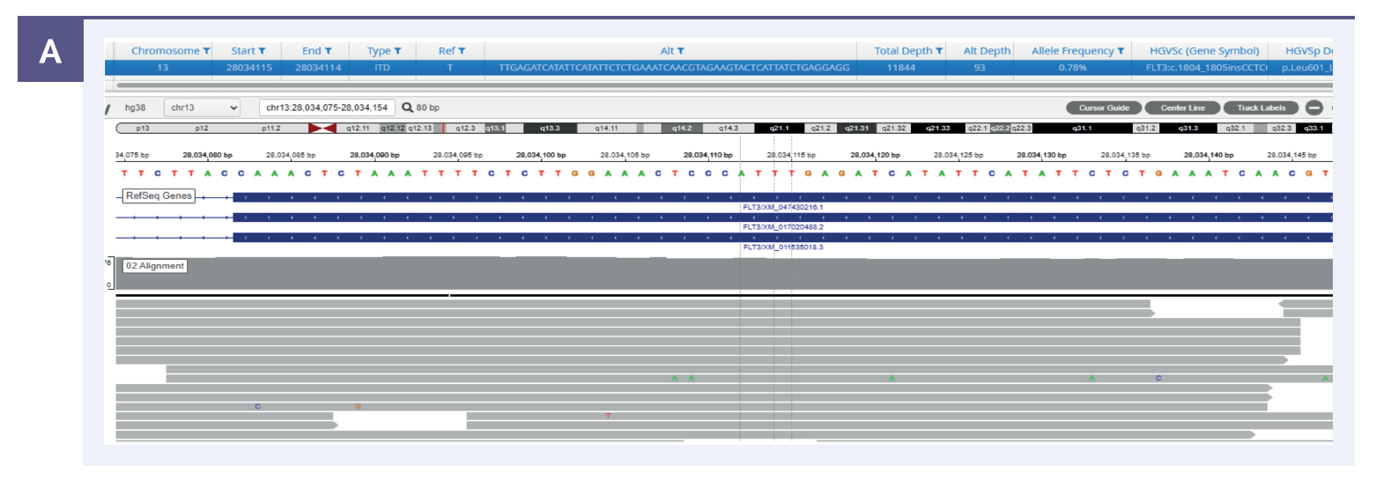Jump to the q21.1 ideogram band
The width and height of the screenshot is (1376, 487).
[780, 129]
